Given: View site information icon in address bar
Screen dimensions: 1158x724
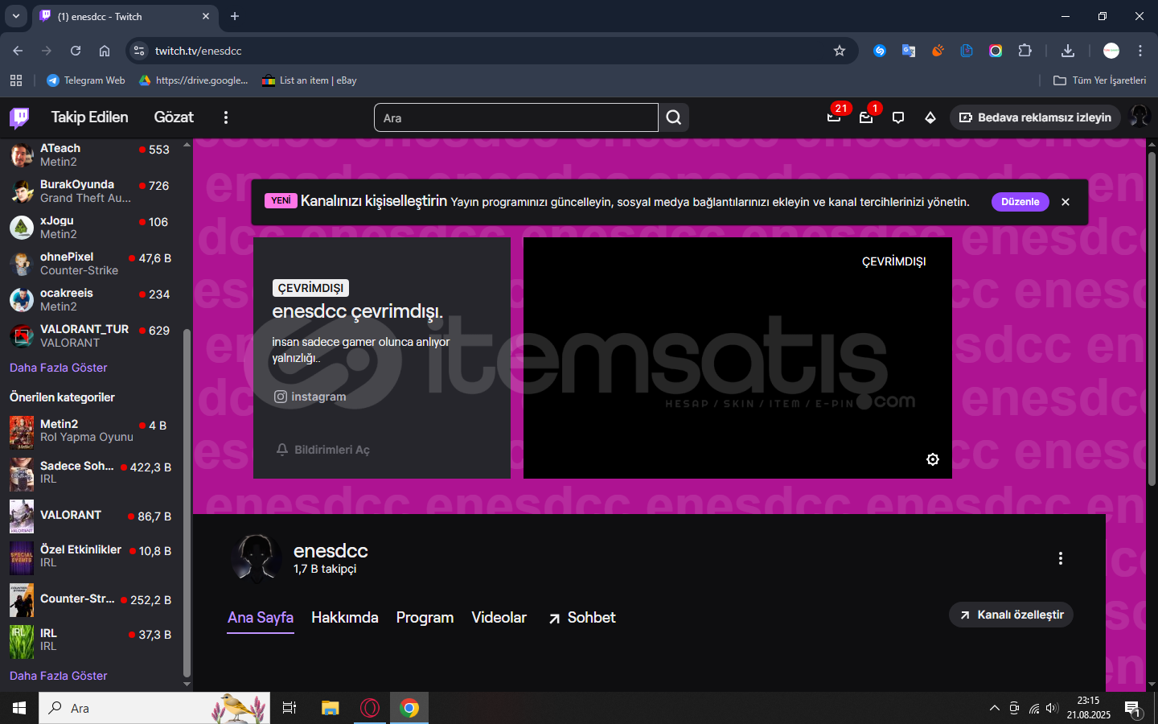Looking at the screenshot, I should point(139,51).
